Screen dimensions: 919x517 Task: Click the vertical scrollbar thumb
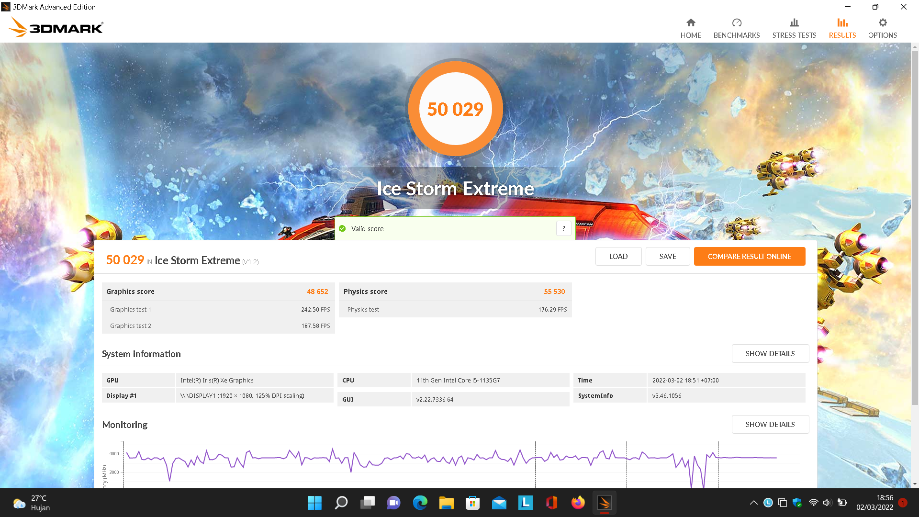(915, 227)
